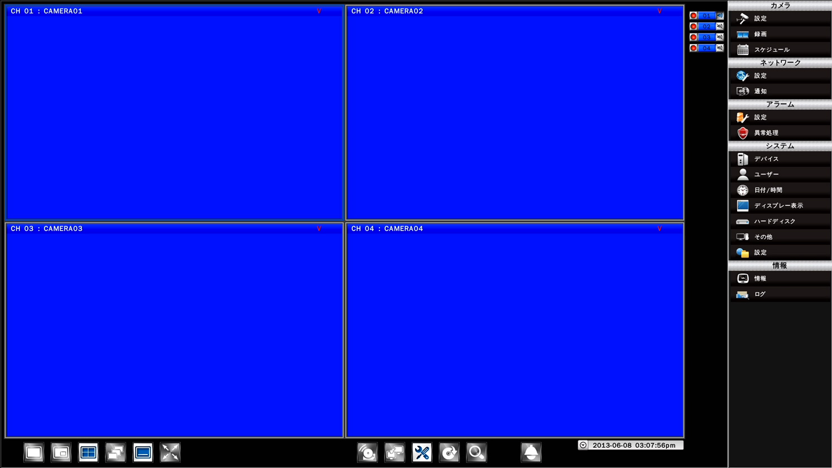Click the full-screen expand arrows icon
Image resolution: width=832 pixels, height=468 pixels.
tap(170, 452)
